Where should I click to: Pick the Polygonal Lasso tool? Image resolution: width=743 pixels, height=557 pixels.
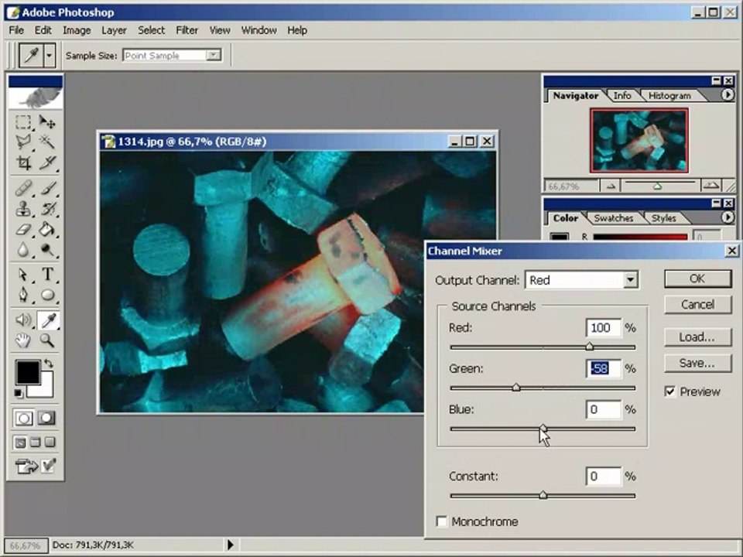(x=22, y=142)
